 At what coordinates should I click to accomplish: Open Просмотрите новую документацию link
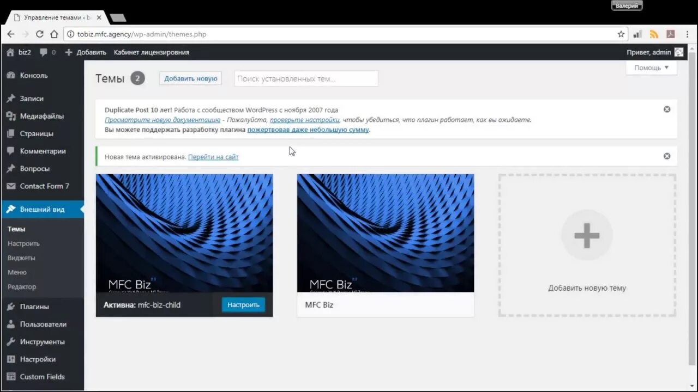pyautogui.click(x=163, y=120)
